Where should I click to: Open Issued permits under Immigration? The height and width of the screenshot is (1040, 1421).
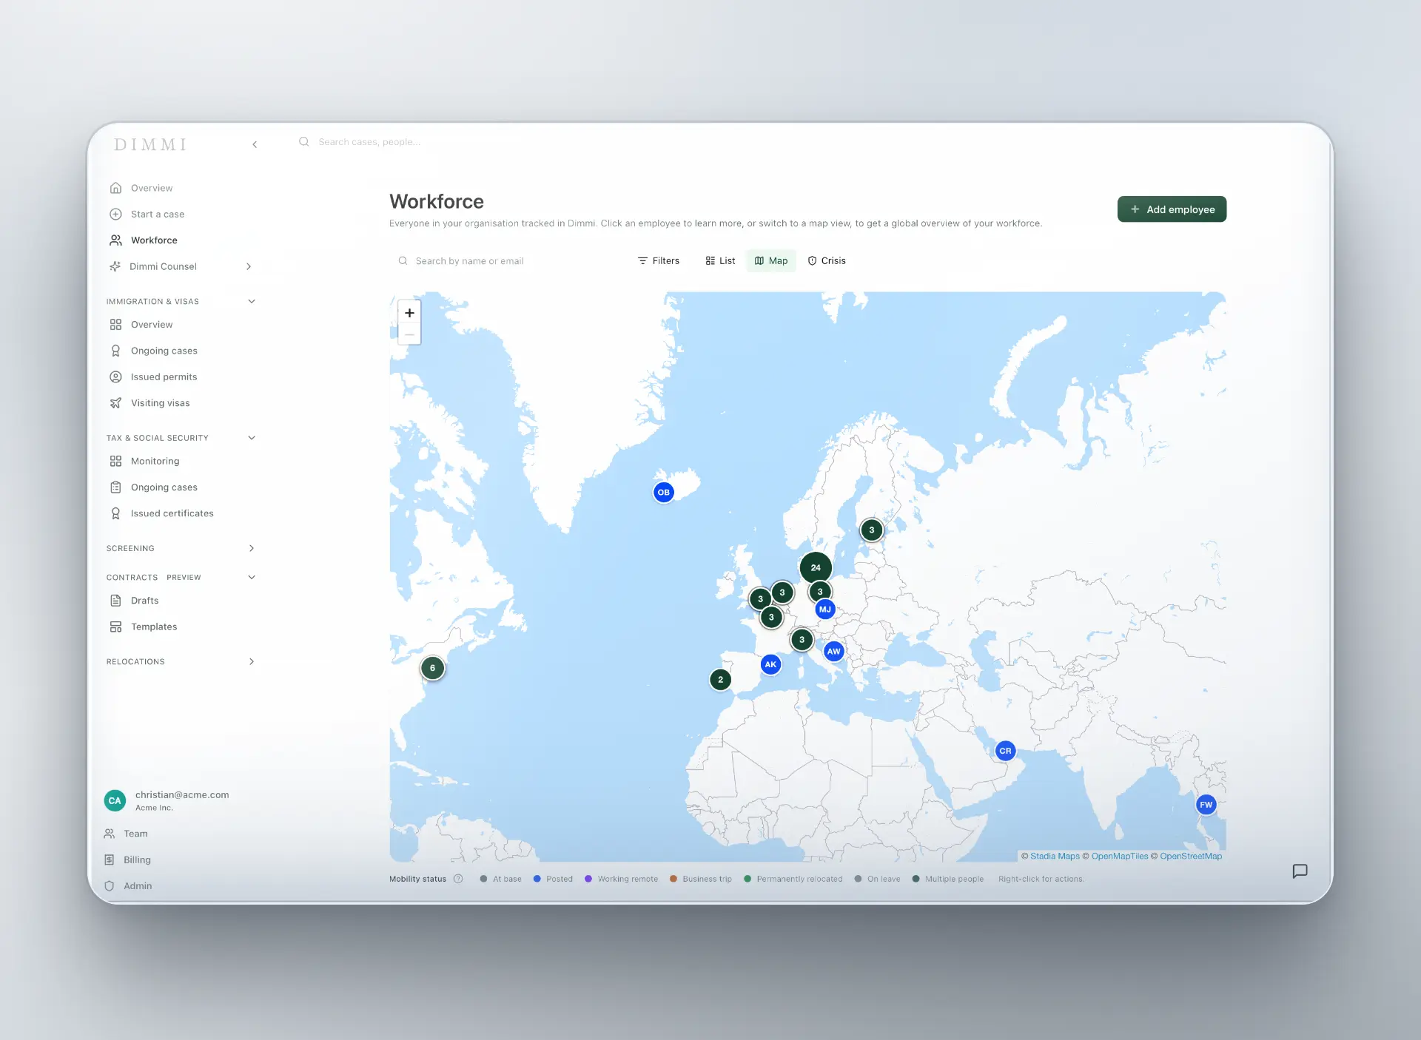tap(164, 377)
